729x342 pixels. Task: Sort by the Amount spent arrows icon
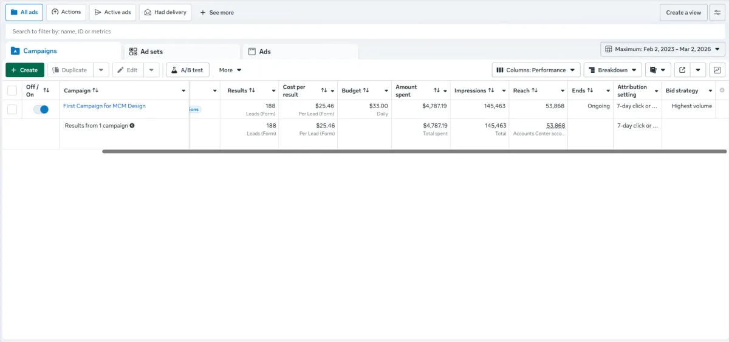coord(437,91)
